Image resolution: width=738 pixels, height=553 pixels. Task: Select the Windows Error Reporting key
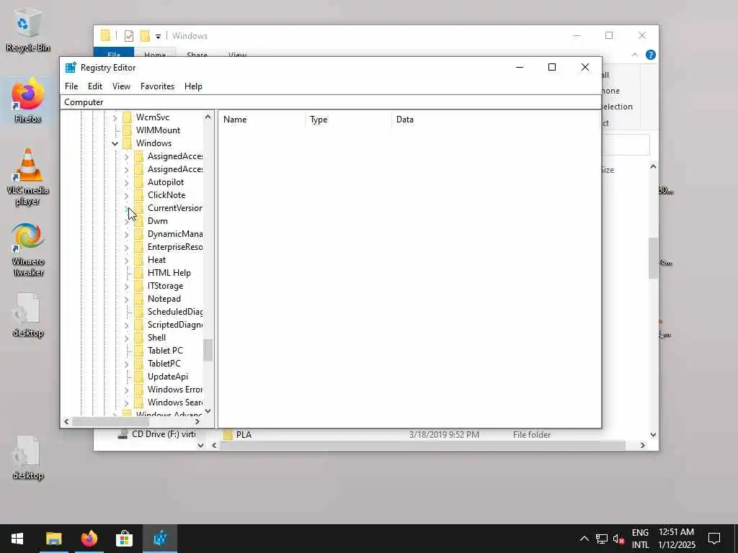174,390
